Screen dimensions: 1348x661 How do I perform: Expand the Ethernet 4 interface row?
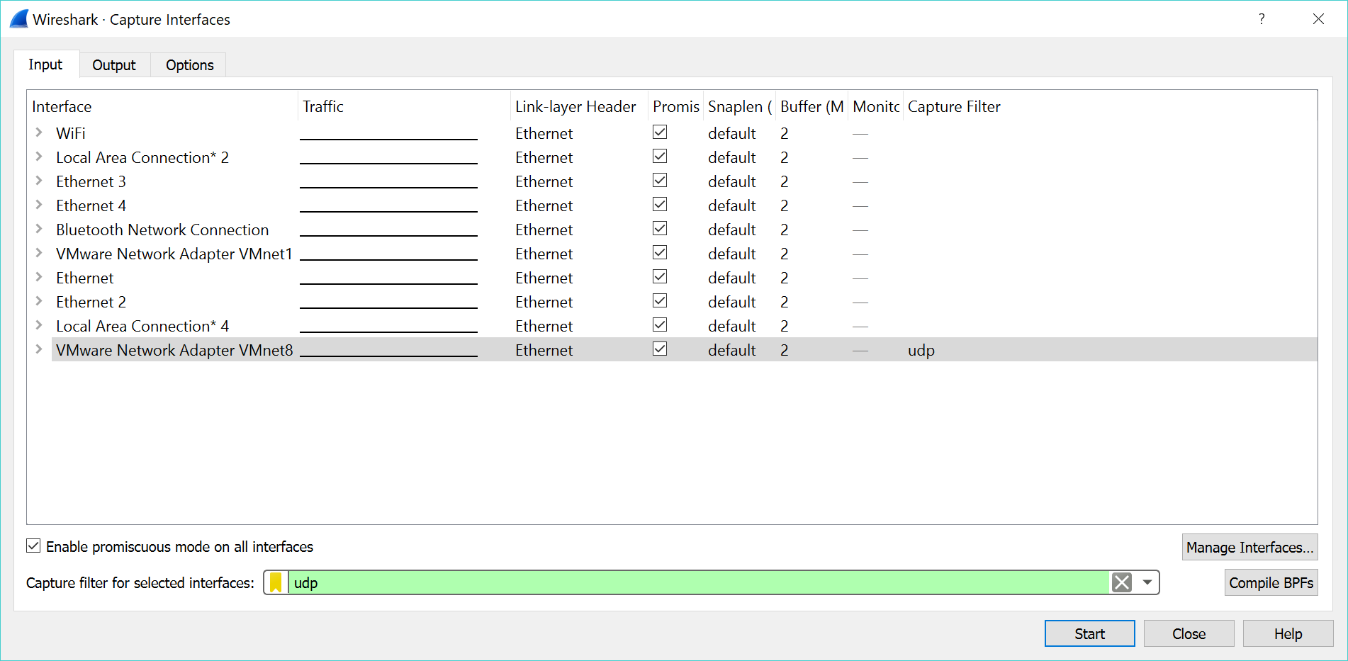pos(39,205)
